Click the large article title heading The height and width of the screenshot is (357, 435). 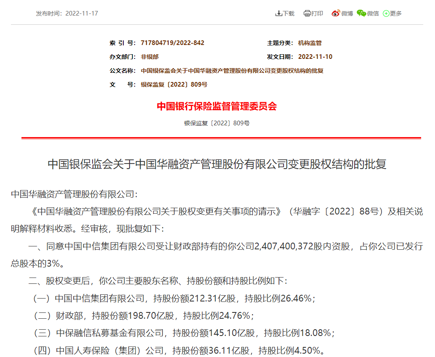[217, 164]
